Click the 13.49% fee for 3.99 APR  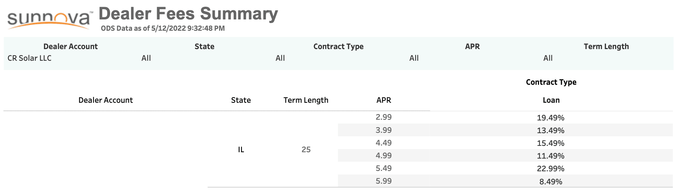click(550, 131)
